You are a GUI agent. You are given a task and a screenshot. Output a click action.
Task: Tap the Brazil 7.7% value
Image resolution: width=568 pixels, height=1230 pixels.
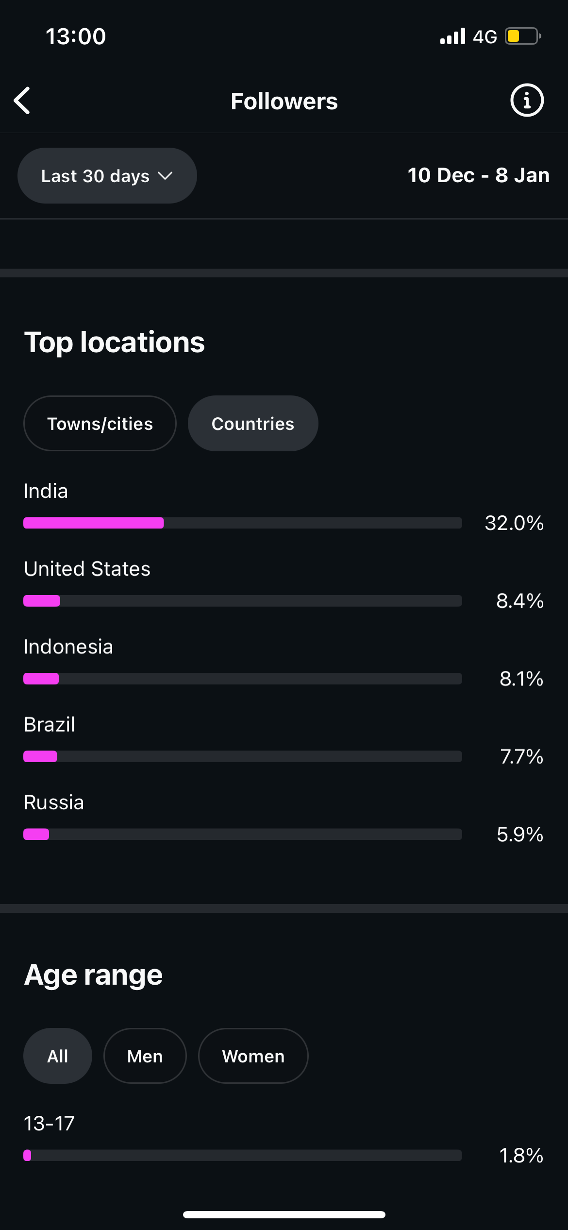(521, 756)
